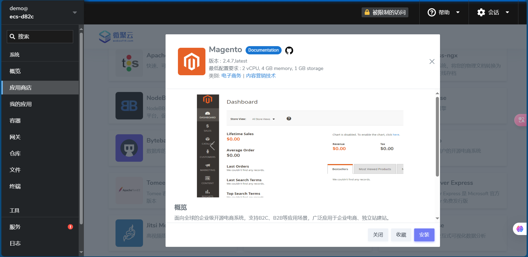Viewport: 528px width, 257px height.
Task: Click the dialog content scrollbar thumb
Action: tap(437, 136)
